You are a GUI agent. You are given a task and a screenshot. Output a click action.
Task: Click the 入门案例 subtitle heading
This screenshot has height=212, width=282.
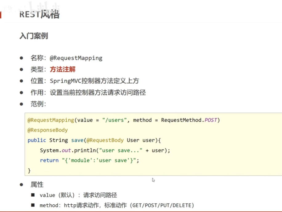(34, 36)
